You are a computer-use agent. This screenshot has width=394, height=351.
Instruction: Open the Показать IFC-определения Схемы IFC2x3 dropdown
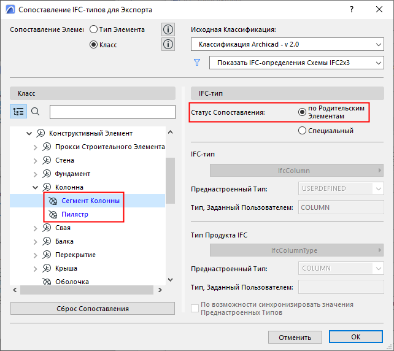pos(296,63)
